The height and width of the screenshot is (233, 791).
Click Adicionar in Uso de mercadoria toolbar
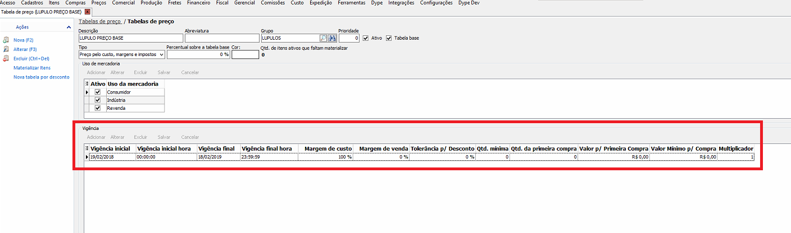pyautogui.click(x=96, y=72)
